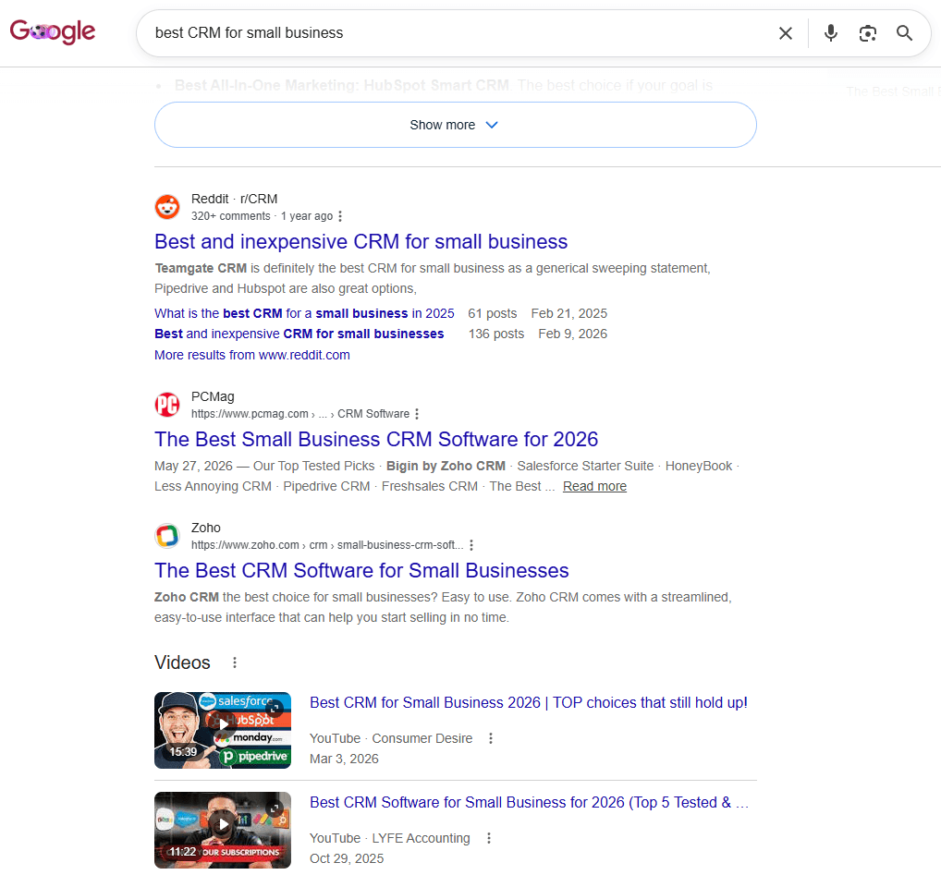Expand the Show more button
This screenshot has width=941, height=875.
(456, 125)
